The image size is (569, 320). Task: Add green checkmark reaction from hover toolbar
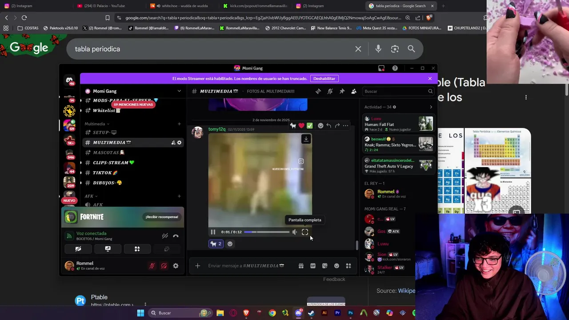click(x=310, y=126)
